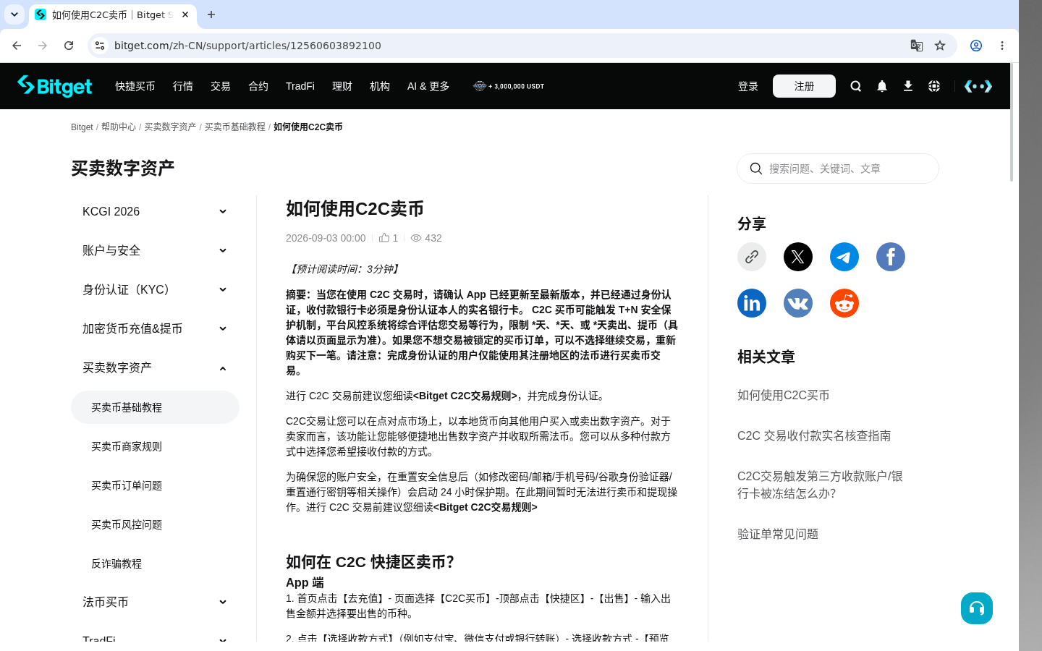Share article on VK
1042x651 pixels.
tap(798, 303)
